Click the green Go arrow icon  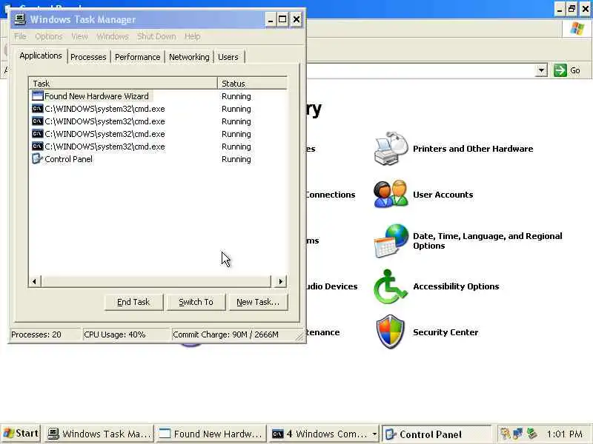560,70
